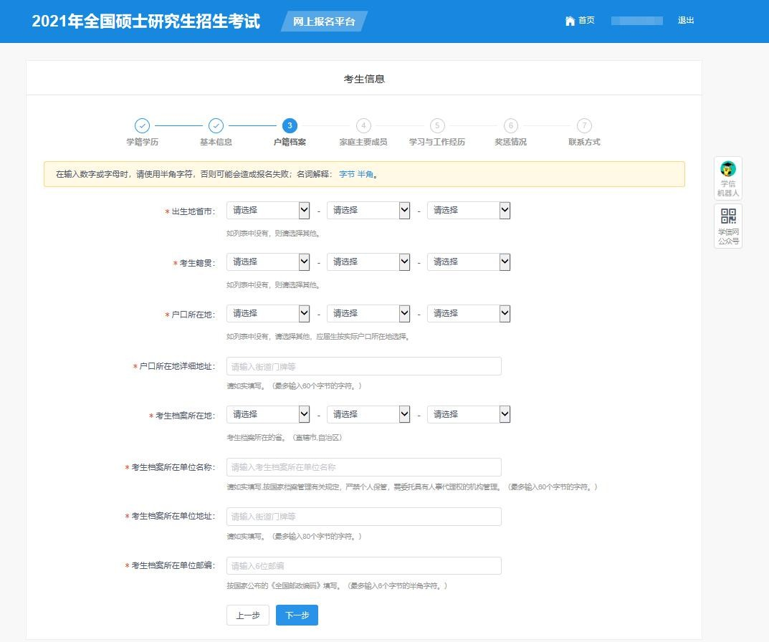The width and height of the screenshot is (769, 642).
Task: Open the third 户口所在地 dropdown
Action: click(469, 314)
